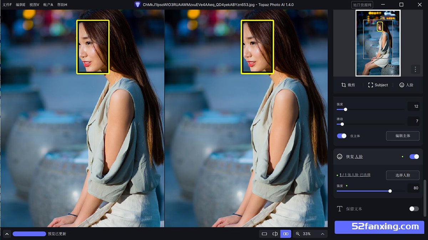The image size is (428, 240).
Task: Click the 选择人脸 button
Action: click(403, 175)
